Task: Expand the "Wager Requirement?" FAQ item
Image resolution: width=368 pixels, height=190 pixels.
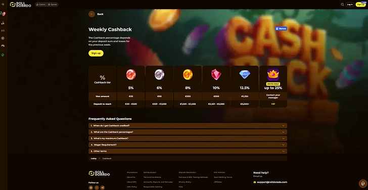Action: point(188,145)
